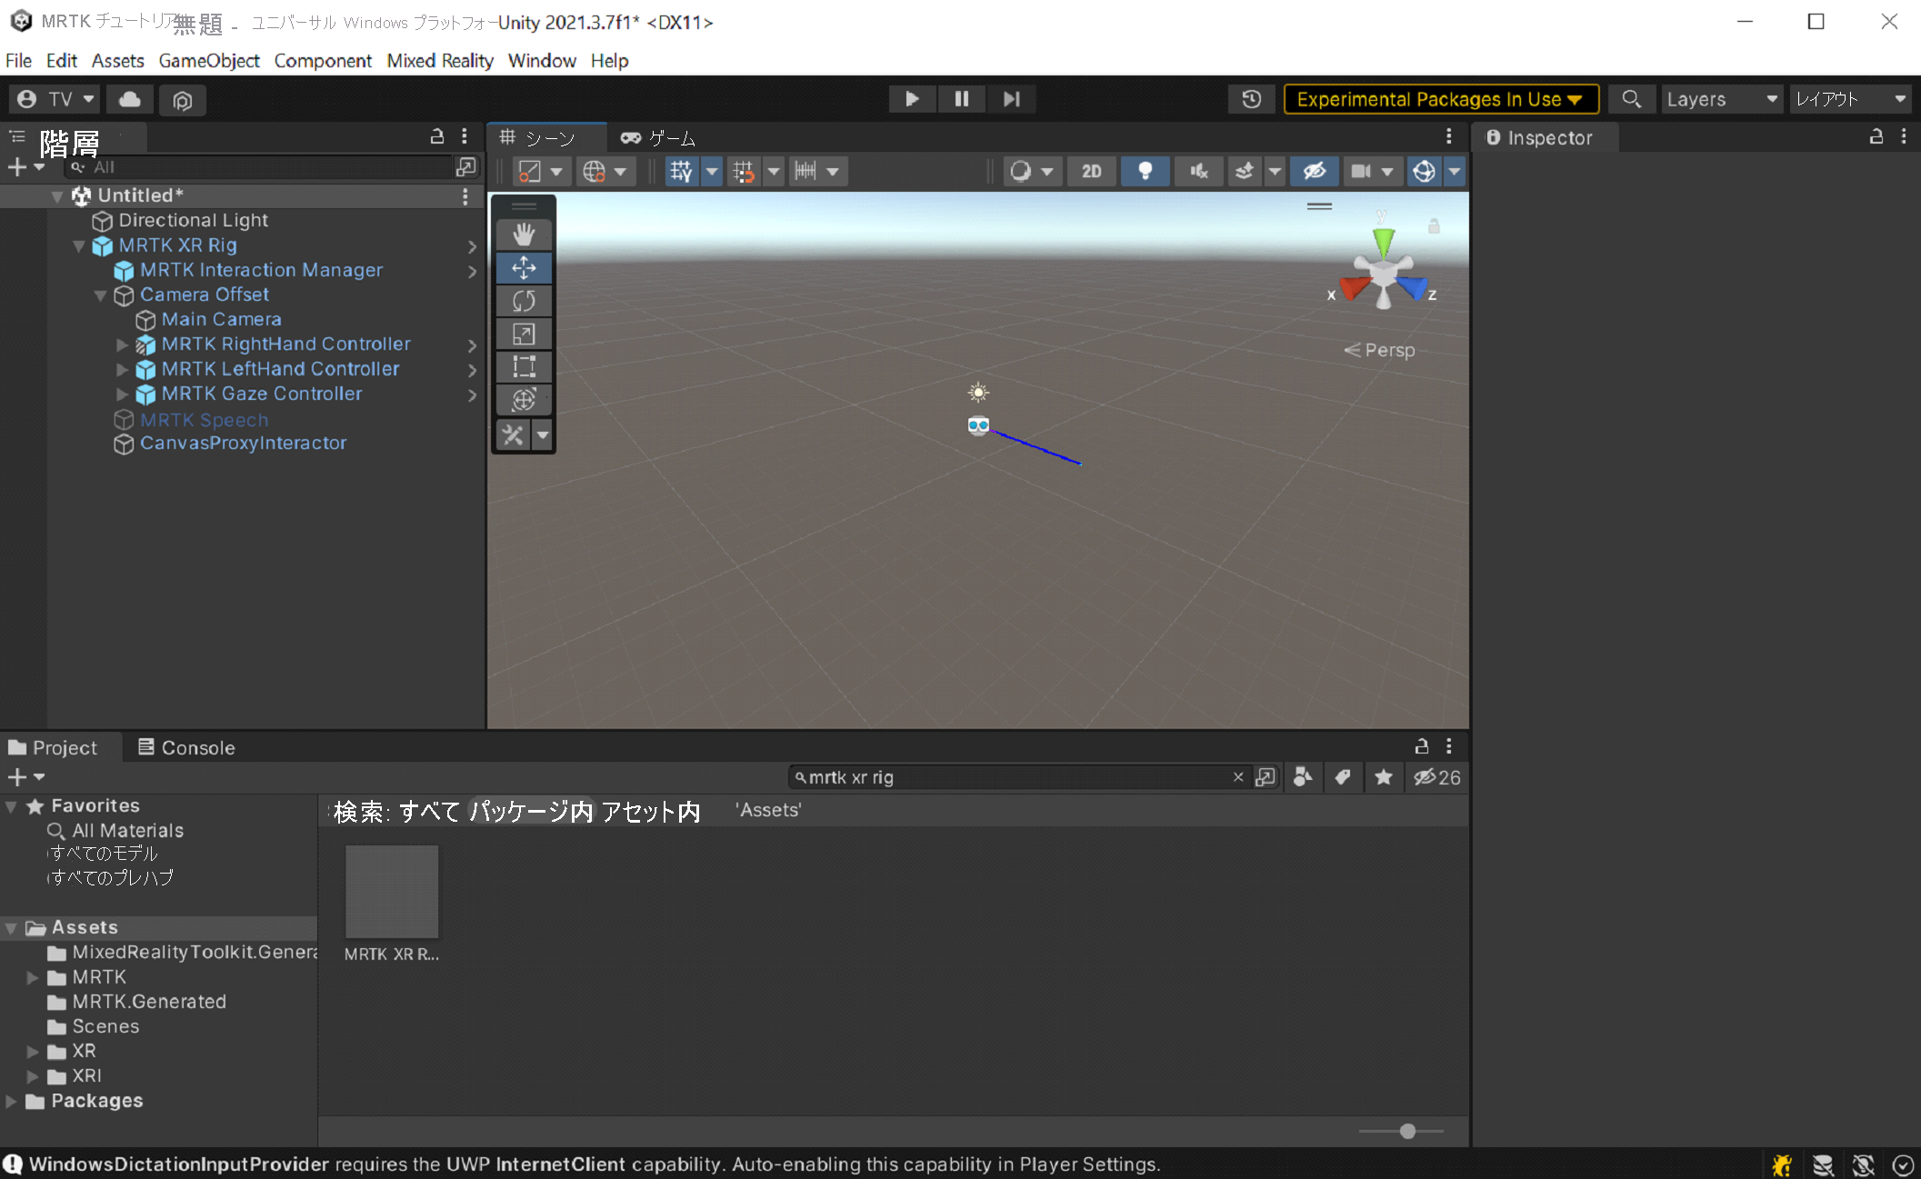
Task: Select the Scale tool in toolbar
Action: 525,332
